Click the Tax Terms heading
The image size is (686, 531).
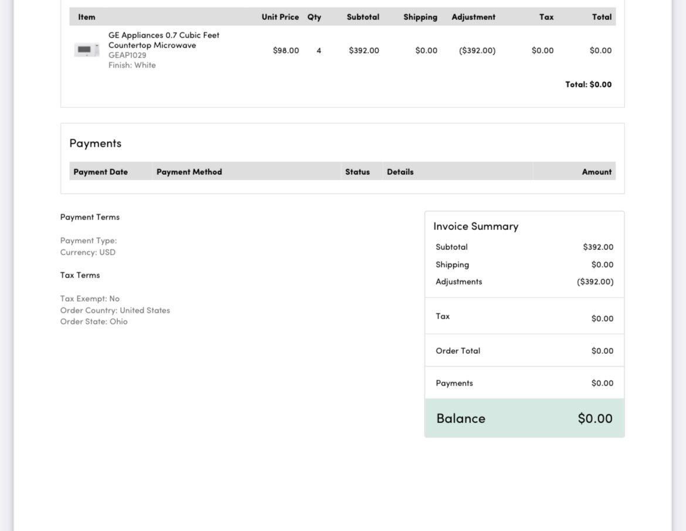click(80, 275)
